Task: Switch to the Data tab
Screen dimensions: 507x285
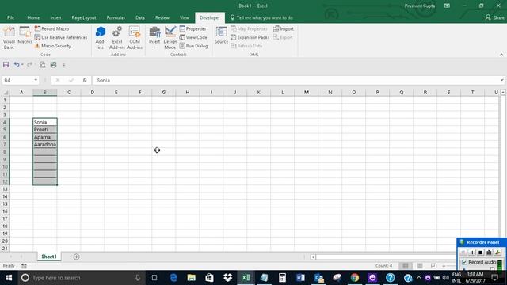Action: (x=140, y=17)
